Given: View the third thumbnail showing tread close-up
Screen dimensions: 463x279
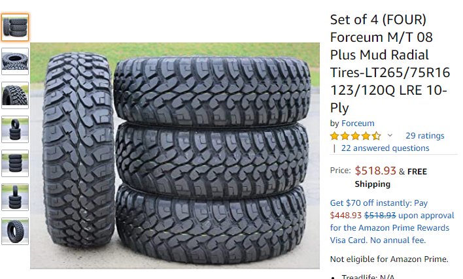Looking at the screenshot, I should tap(15, 95).
